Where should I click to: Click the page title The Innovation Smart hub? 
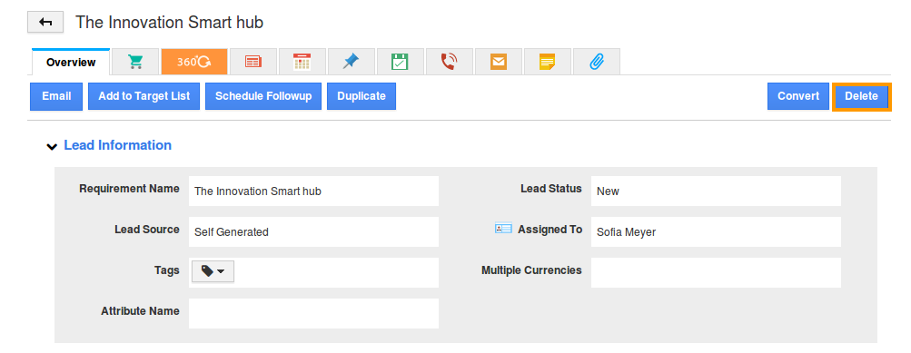pos(169,23)
